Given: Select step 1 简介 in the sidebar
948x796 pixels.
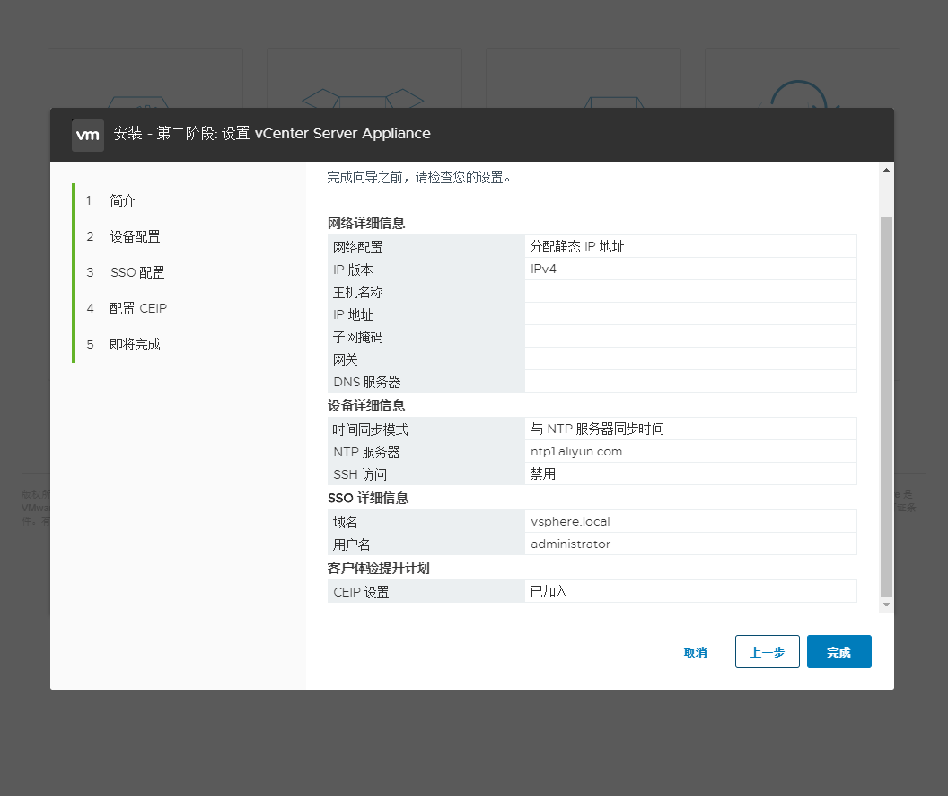Looking at the screenshot, I should [123, 200].
